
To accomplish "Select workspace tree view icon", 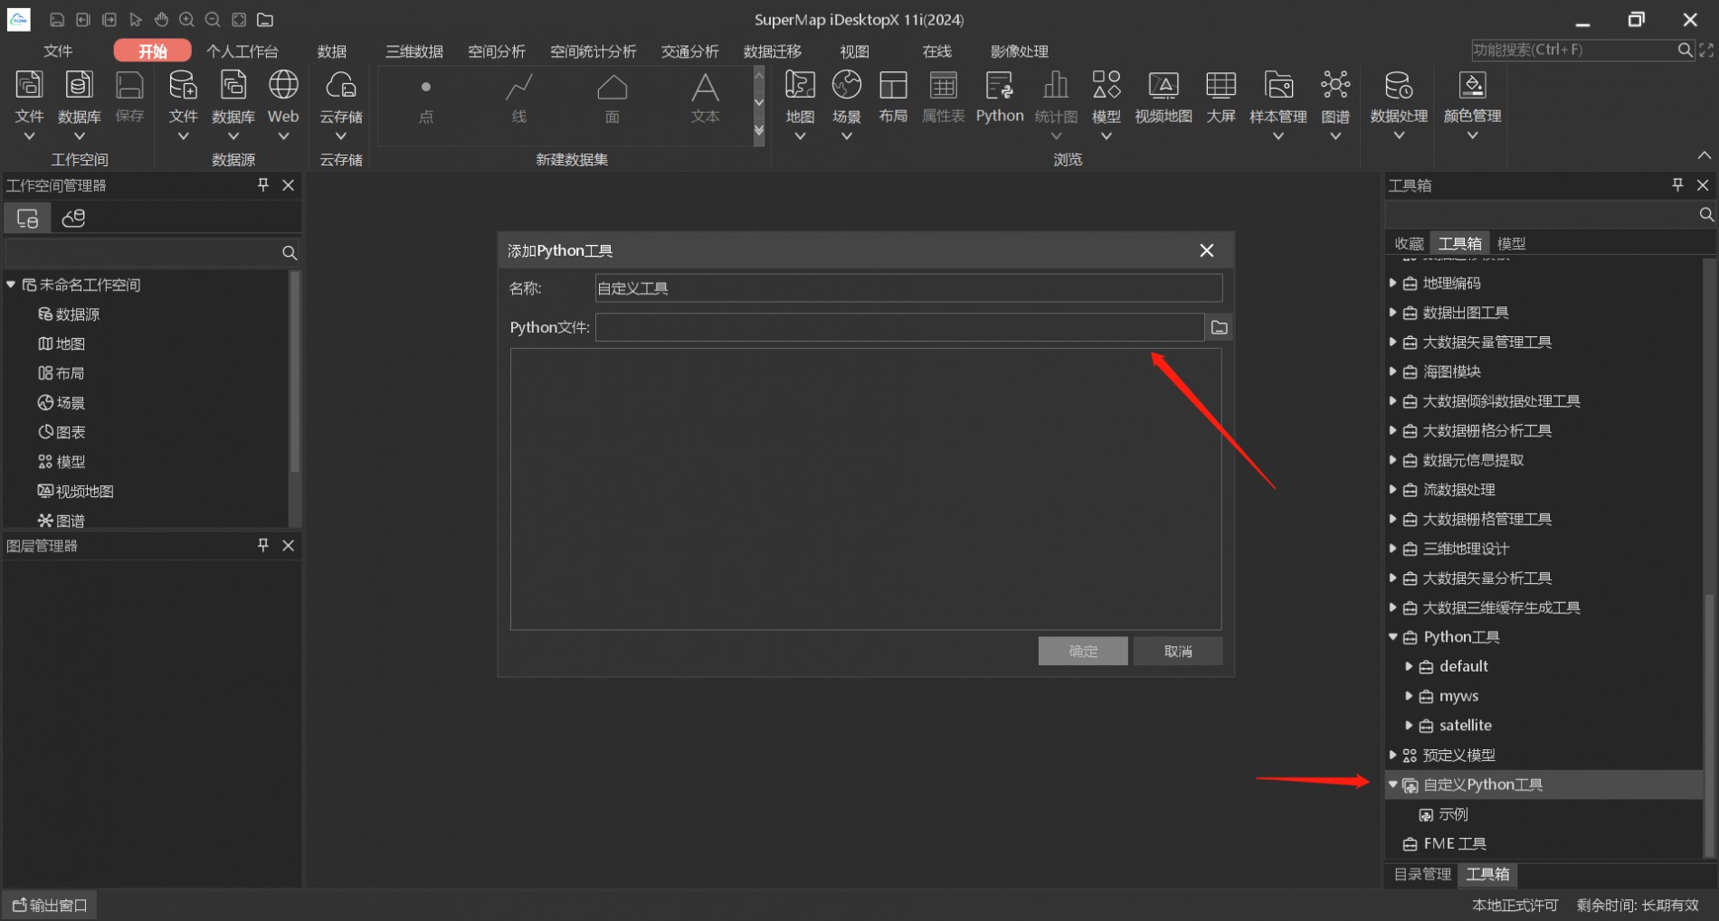I will (x=27, y=218).
